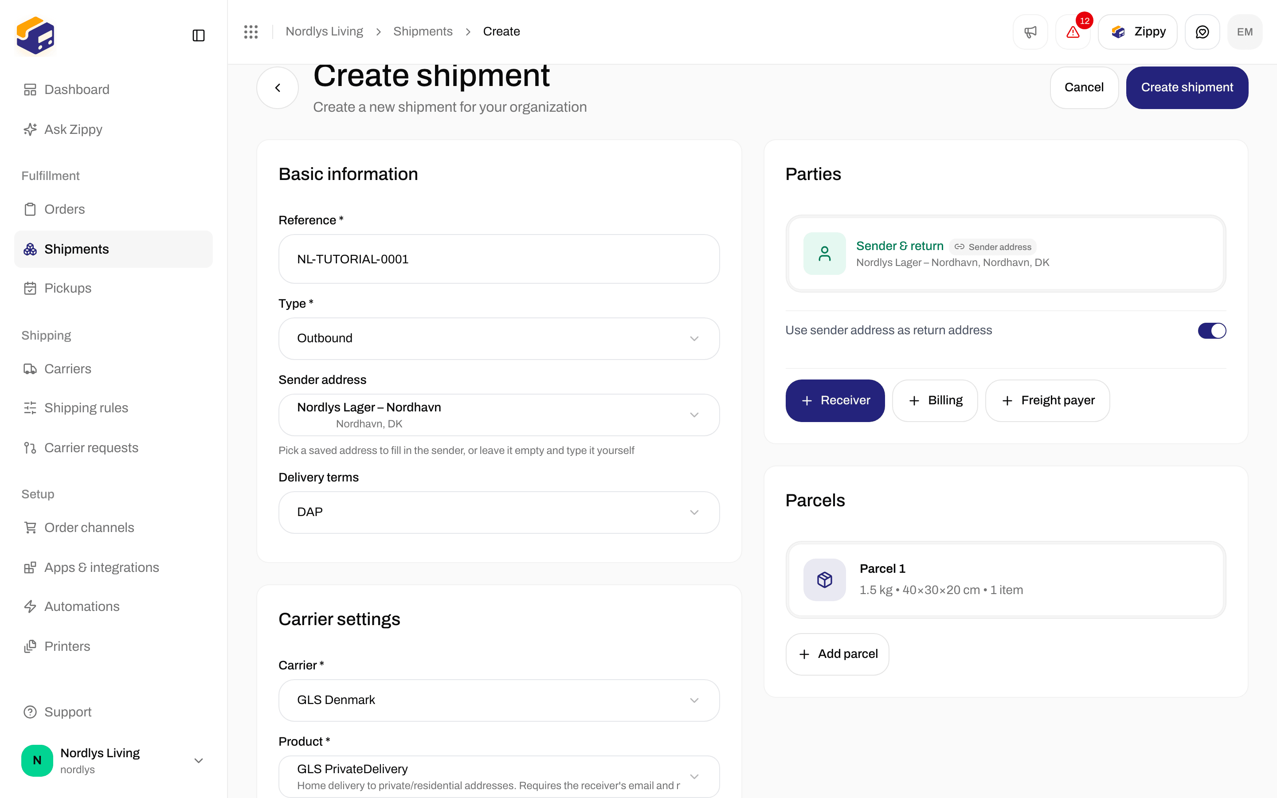Viewport: 1277px width, 798px height.
Task: Click the Create shipment button
Action: click(1187, 88)
